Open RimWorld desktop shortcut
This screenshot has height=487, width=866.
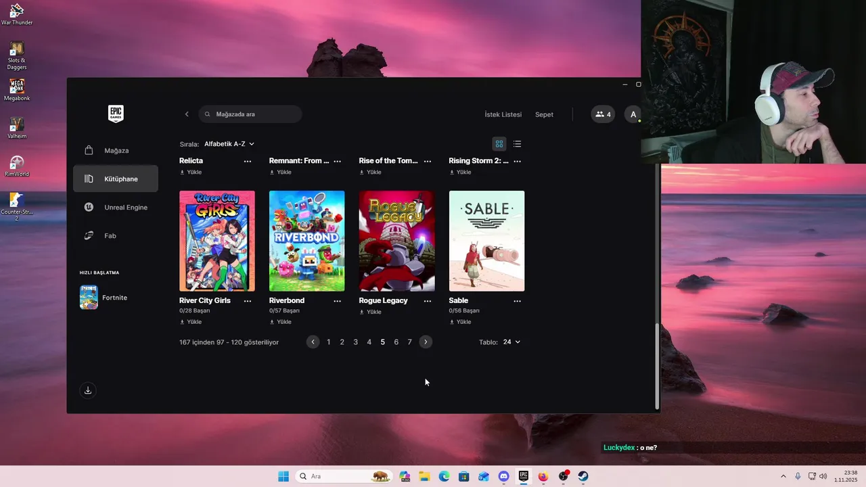(x=17, y=166)
